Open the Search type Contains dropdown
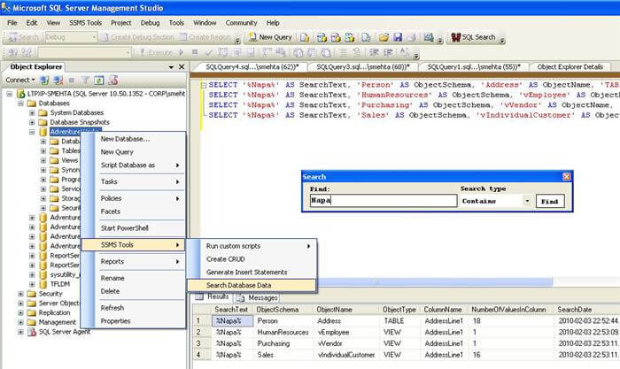Image resolution: width=620 pixels, height=369 pixels. pos(527,201)
